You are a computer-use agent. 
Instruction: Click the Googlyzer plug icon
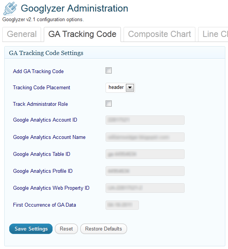point(10,8)
